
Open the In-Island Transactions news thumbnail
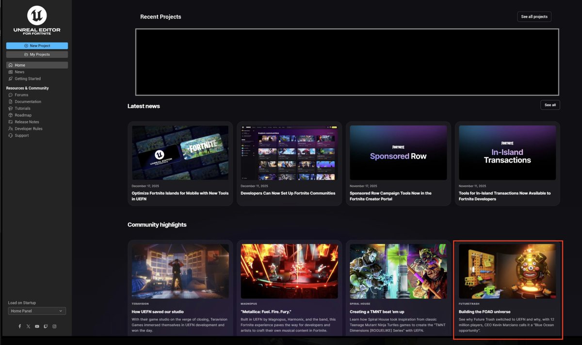(507, 153)
